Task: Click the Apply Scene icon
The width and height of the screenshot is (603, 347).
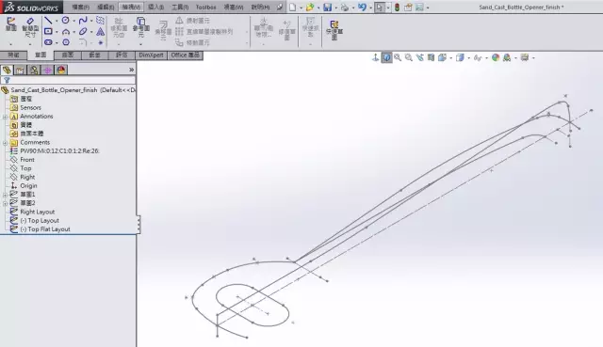Action: click(507, 57)
